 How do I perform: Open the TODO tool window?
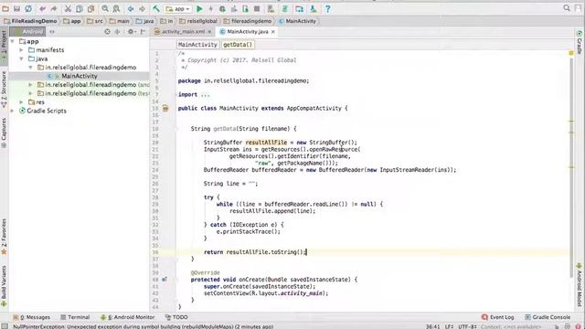point(176,317)
